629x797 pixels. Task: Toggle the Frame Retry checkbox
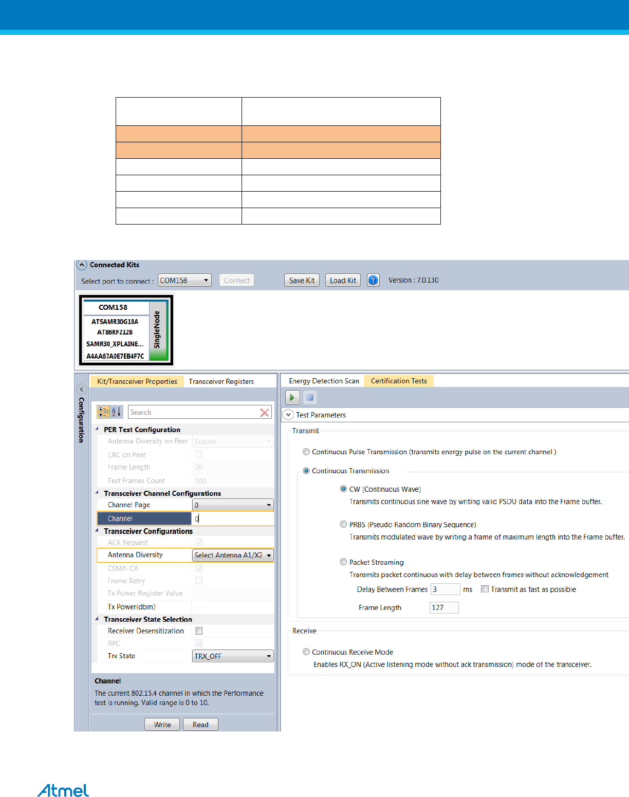pos(199,580)
